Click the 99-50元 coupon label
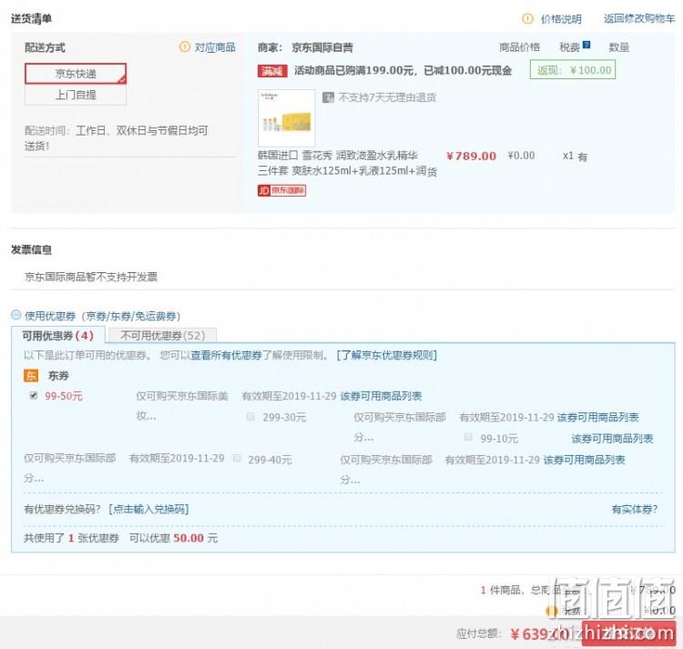Viewport: 683px width, 649px height. 64,396
